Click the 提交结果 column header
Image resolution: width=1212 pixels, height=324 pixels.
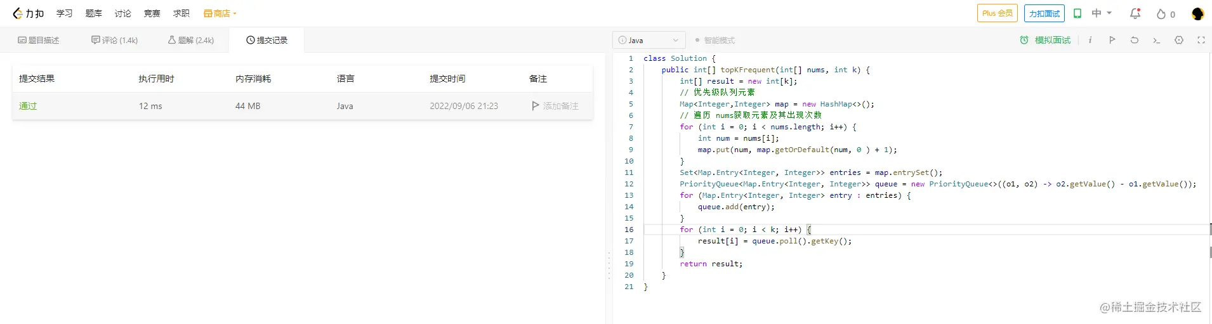pos(37,79)
